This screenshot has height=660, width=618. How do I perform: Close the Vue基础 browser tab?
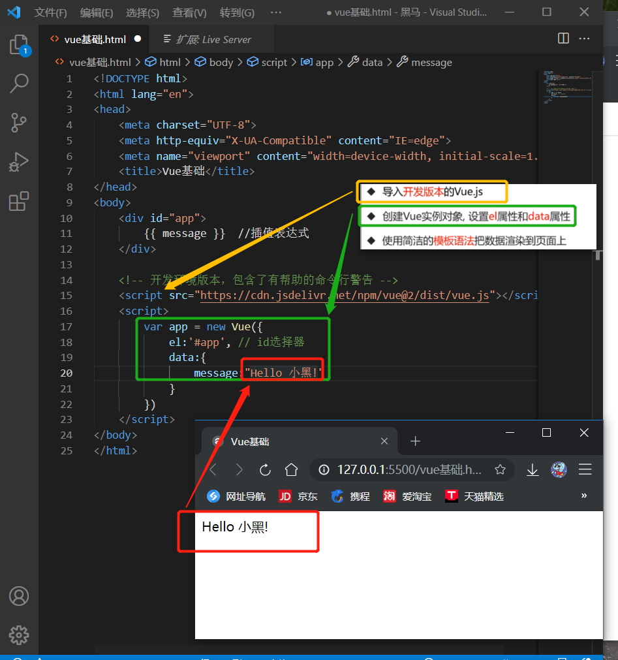pyautogui.click(x=384, y=441)
